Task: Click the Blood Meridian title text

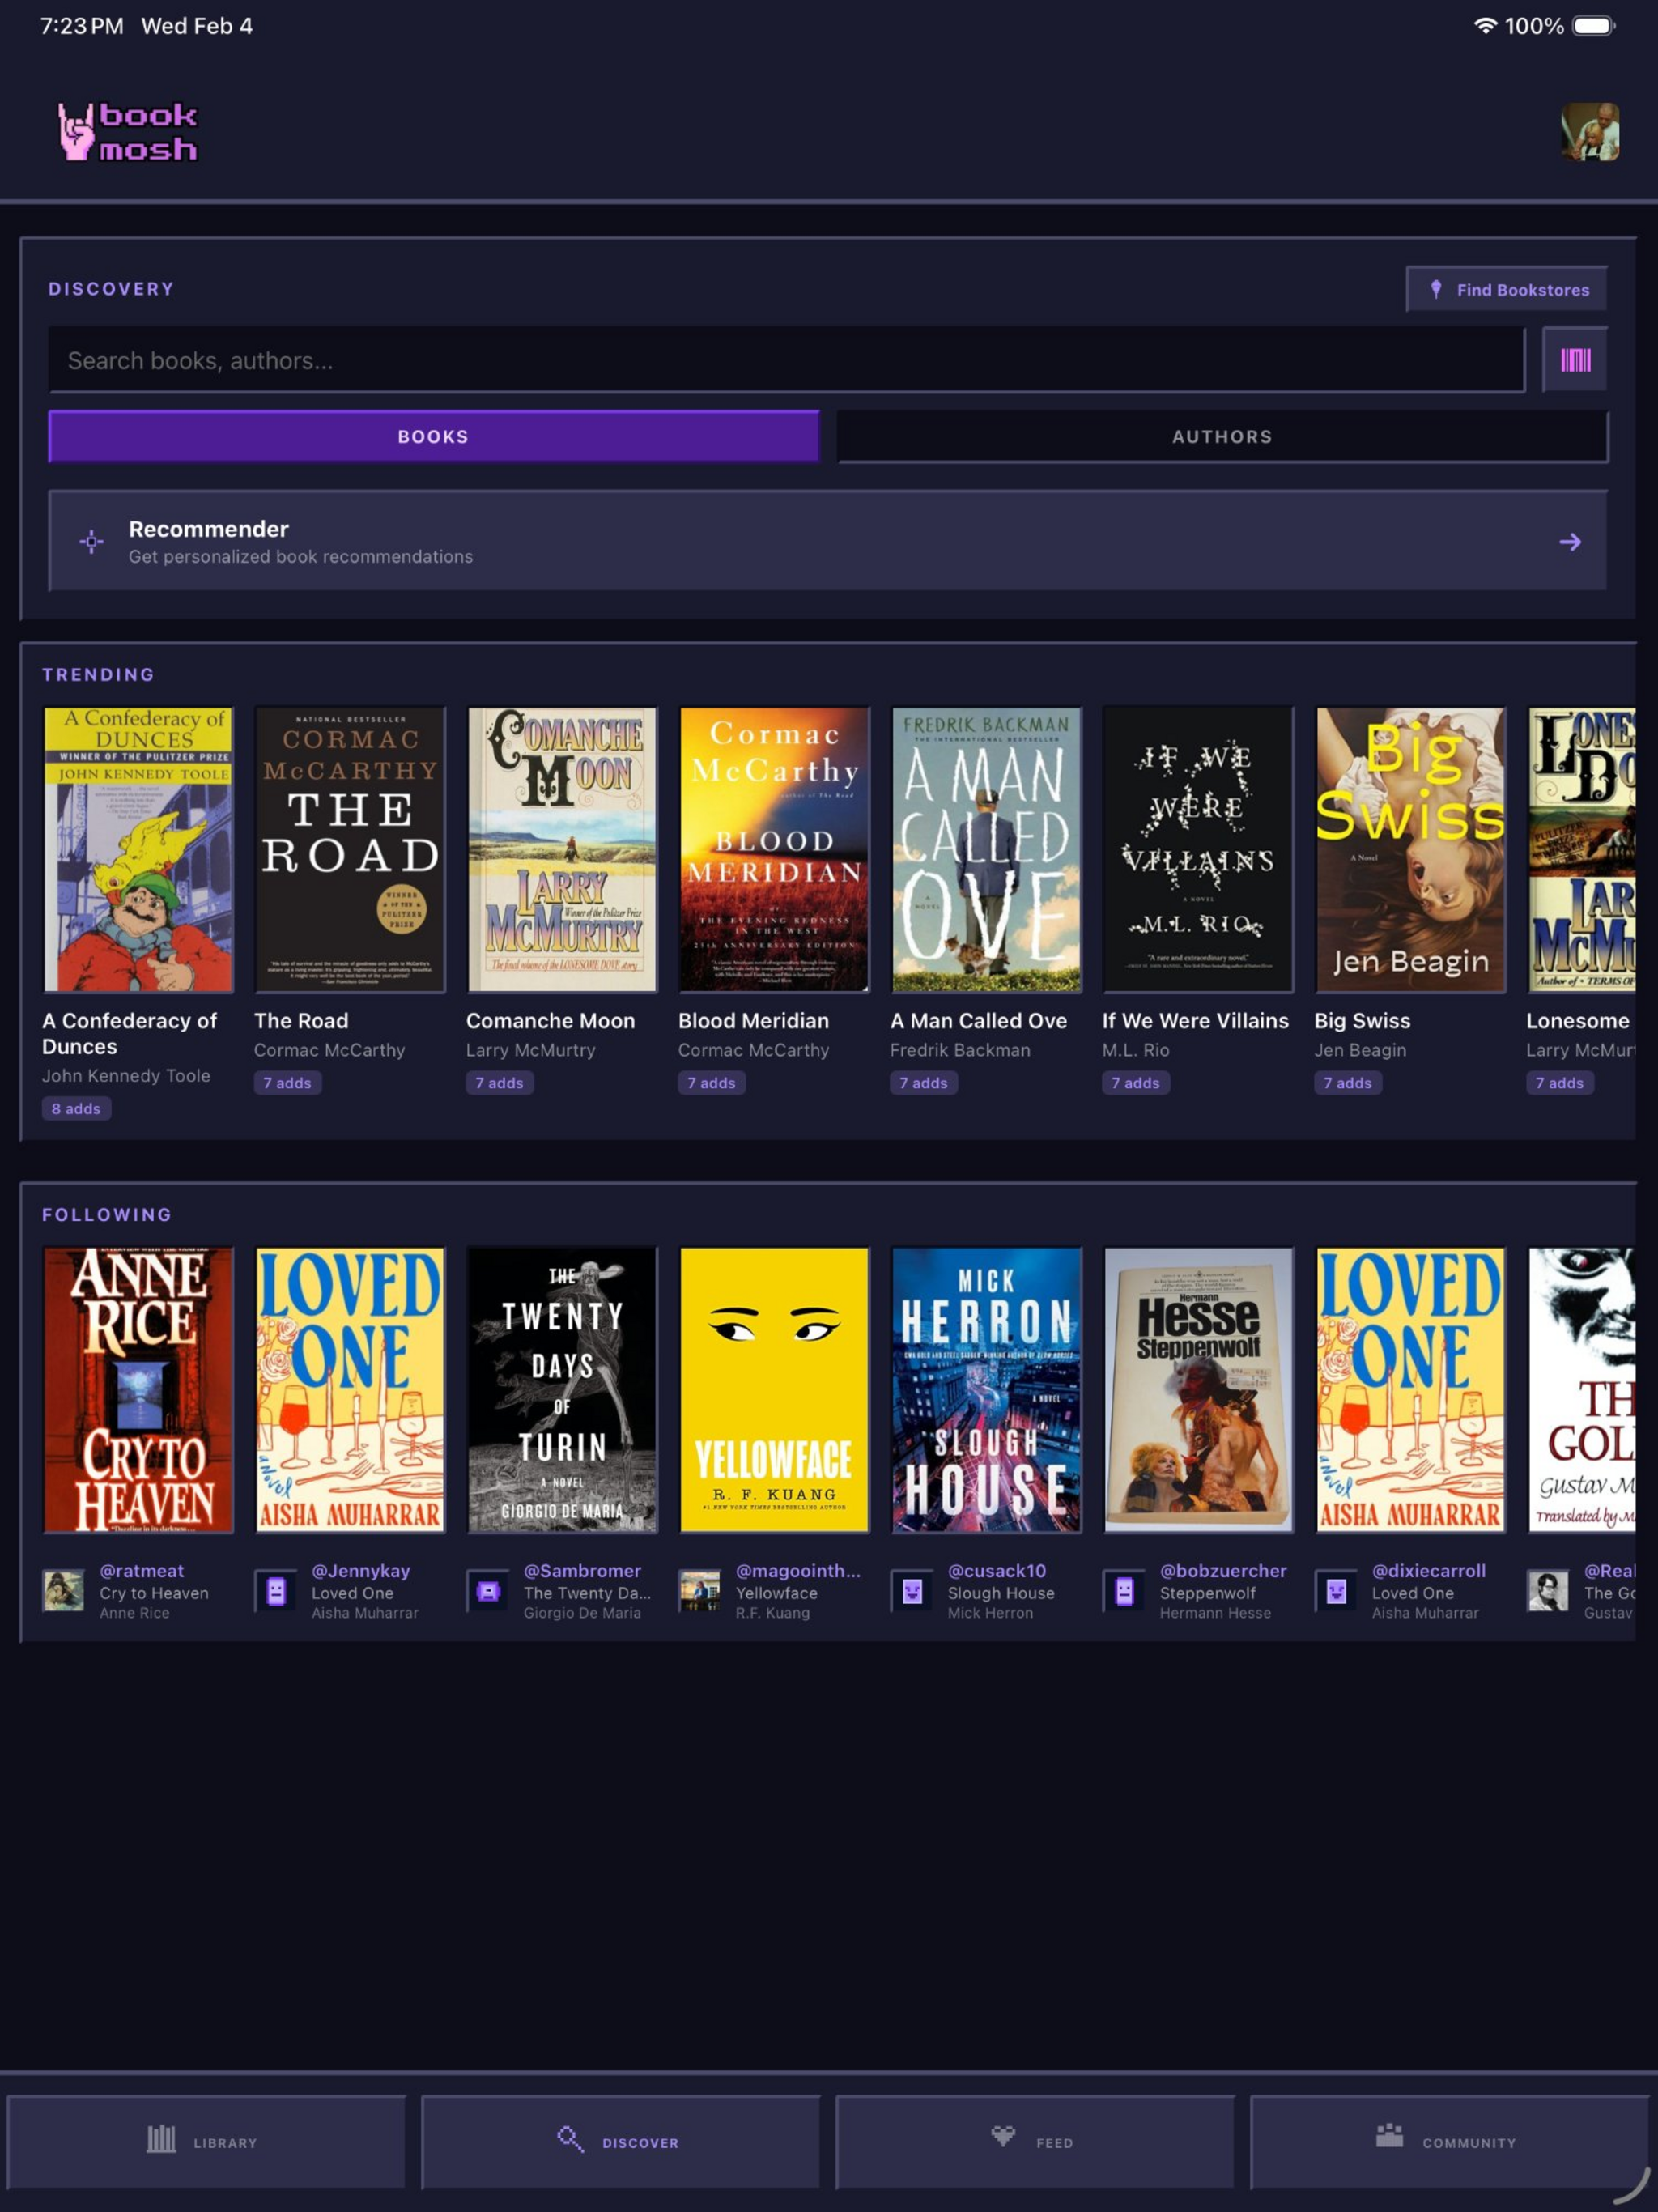Action: point(753,1021)
